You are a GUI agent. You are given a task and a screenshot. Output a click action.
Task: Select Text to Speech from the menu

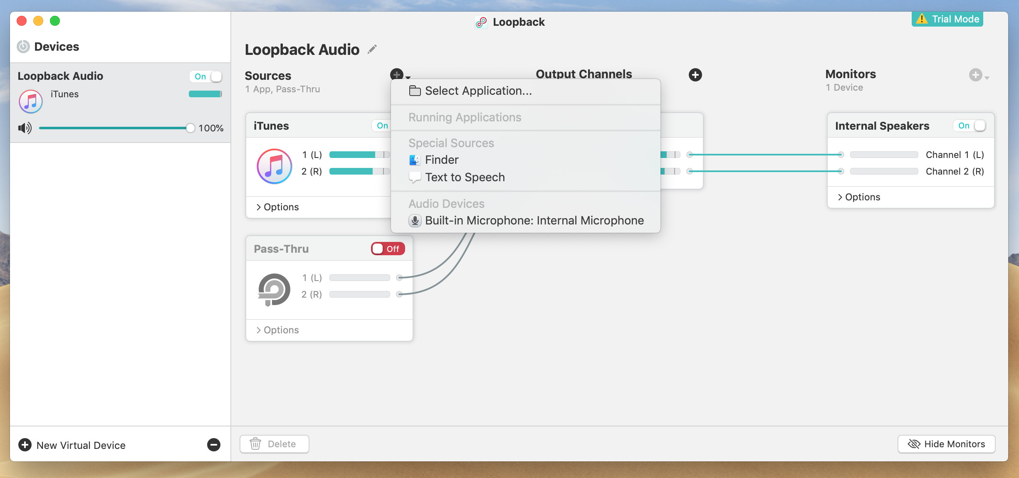click(526, 177)
